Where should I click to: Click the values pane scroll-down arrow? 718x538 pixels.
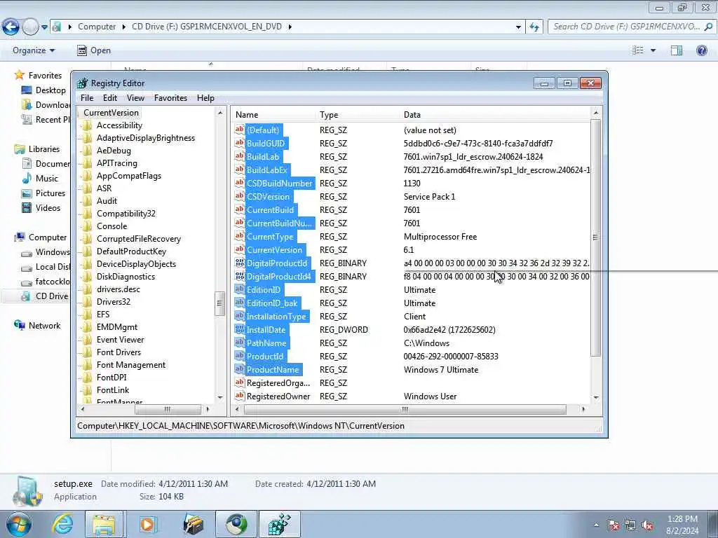click(596, 397)
